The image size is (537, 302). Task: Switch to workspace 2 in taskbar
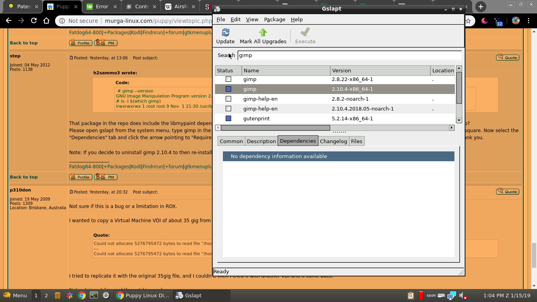[x=46, y=295]
